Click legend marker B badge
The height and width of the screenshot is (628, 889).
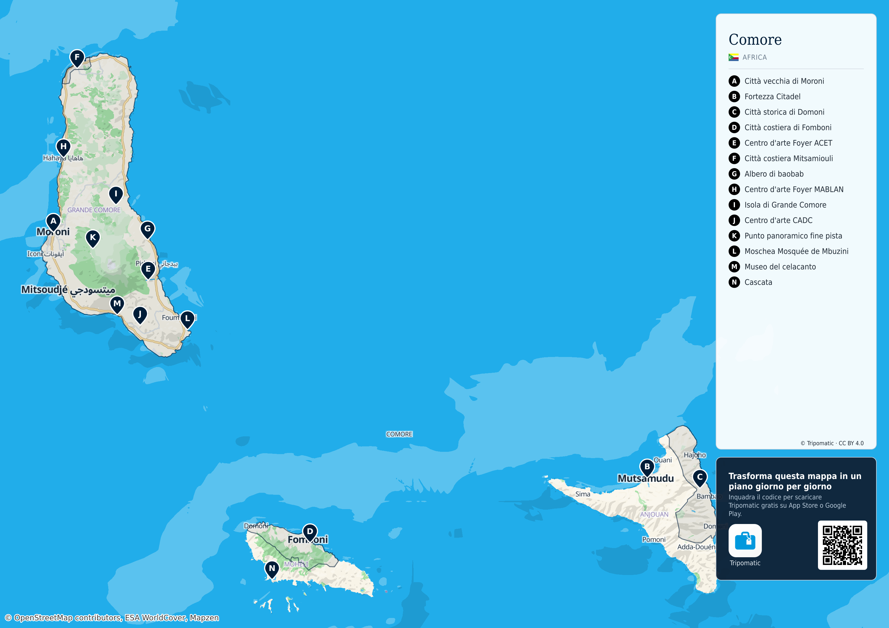734,97
